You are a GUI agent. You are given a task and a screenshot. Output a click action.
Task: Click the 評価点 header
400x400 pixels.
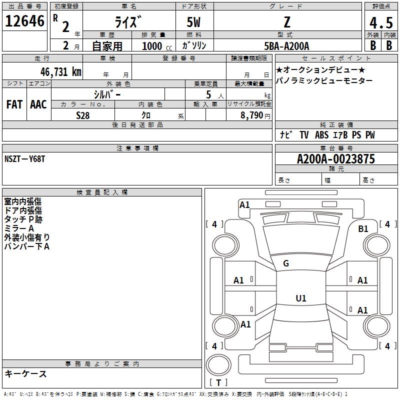[x=381, y=6]
